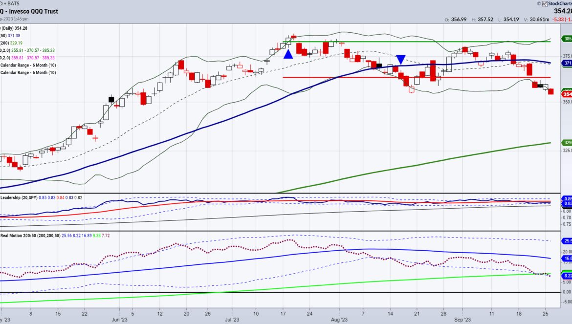Click the '325.0' price axis label
572x324 pixels.
[567, 150]
